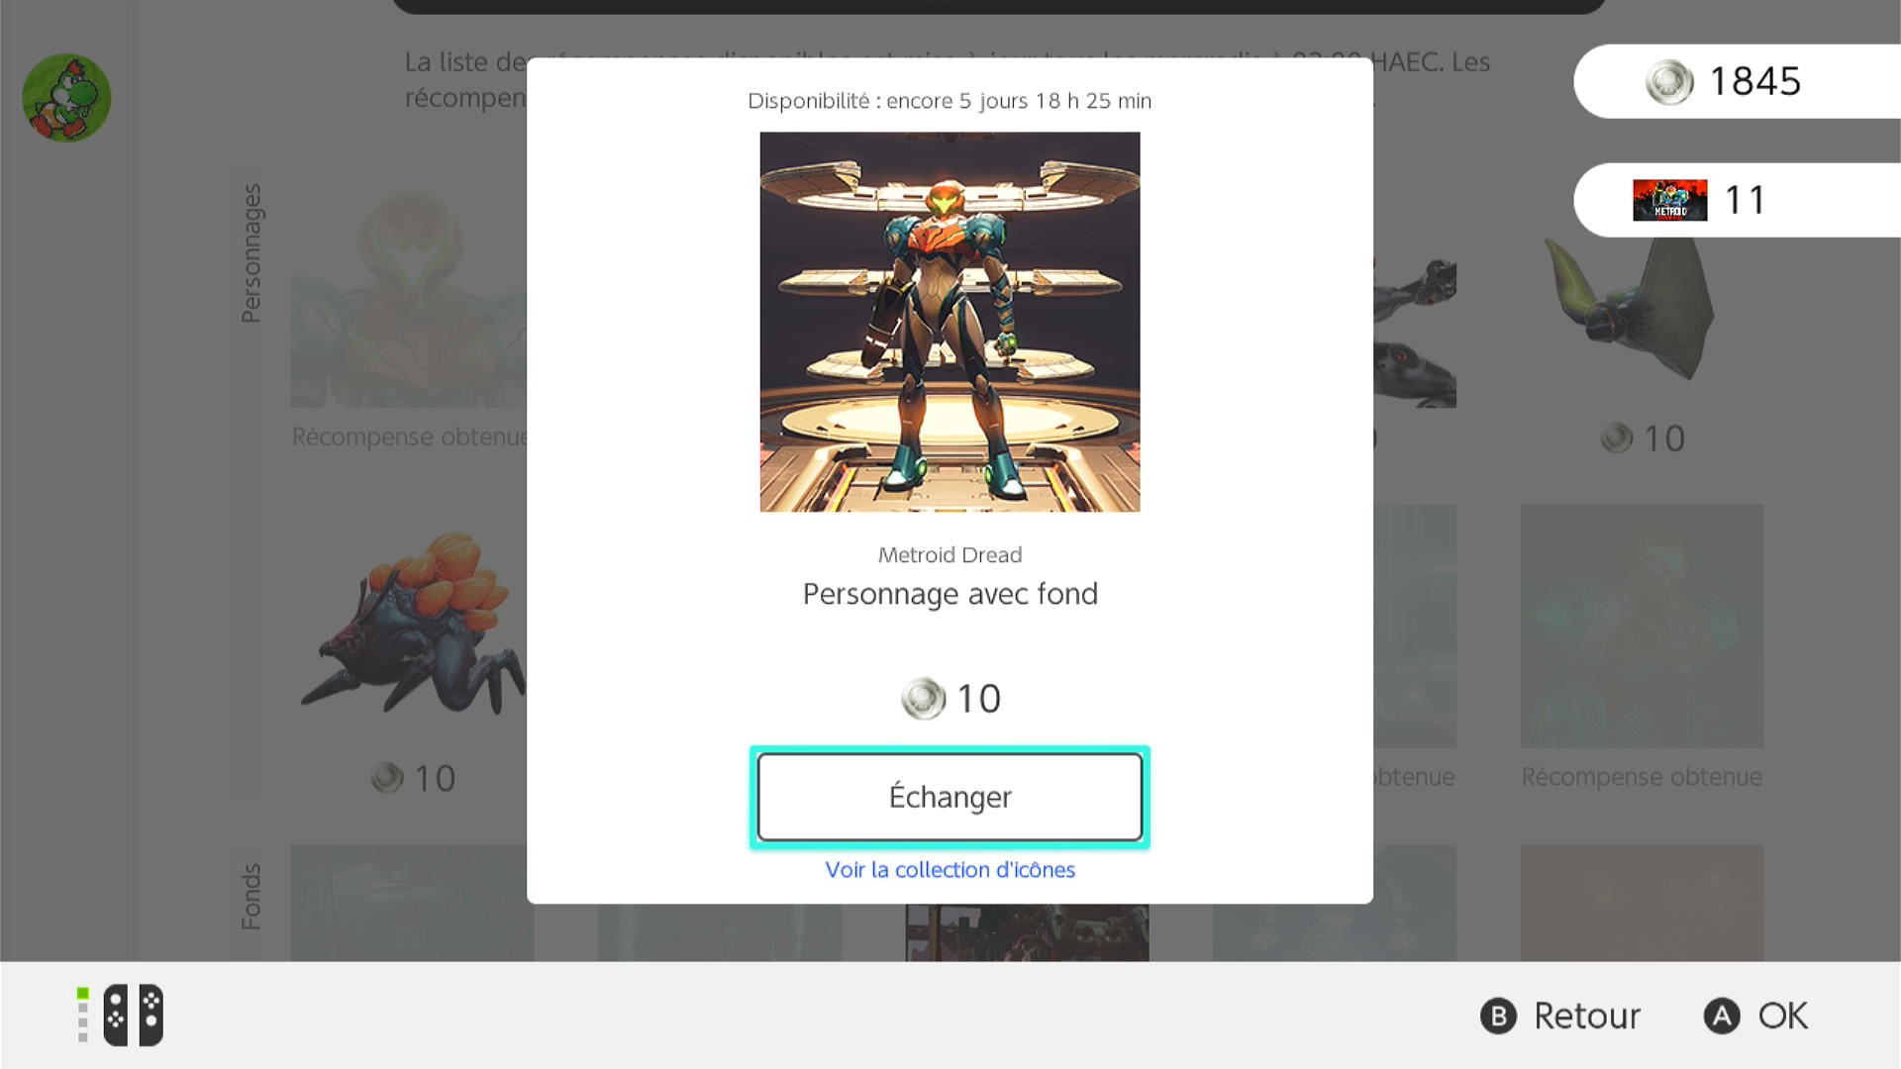
Task: Click the platinum points coin icon beside 1845
Action: click(1669, 82)
